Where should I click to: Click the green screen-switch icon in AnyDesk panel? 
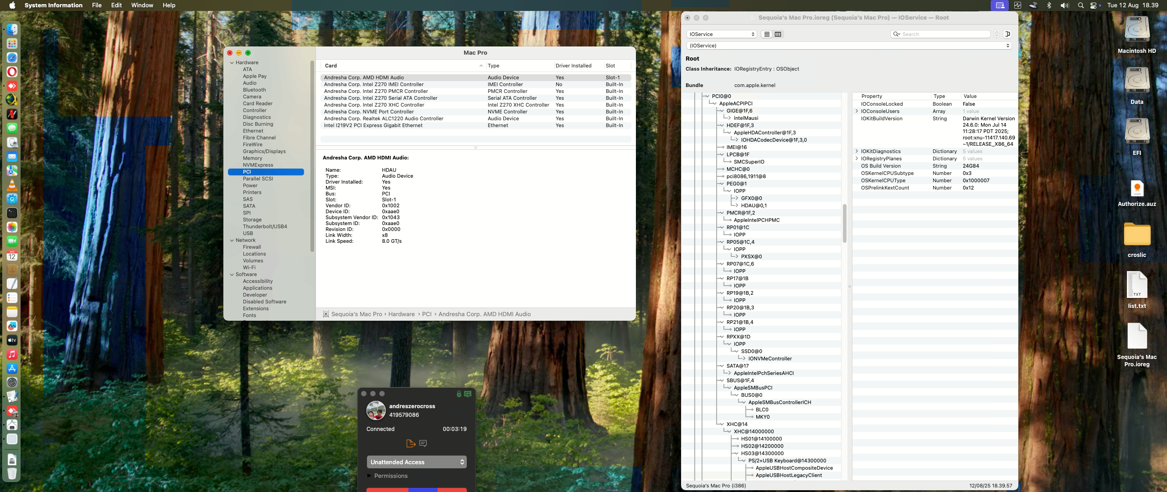coord(468,394)
